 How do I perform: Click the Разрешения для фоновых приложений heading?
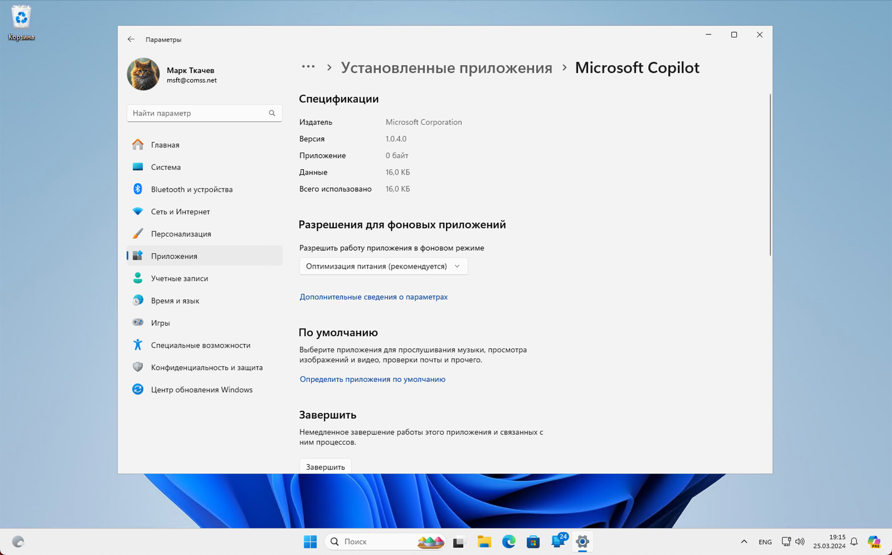point(402,225)
